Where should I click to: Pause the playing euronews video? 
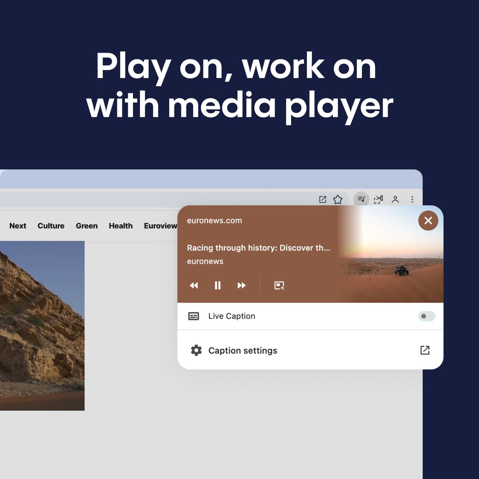(x=218, y=285)
